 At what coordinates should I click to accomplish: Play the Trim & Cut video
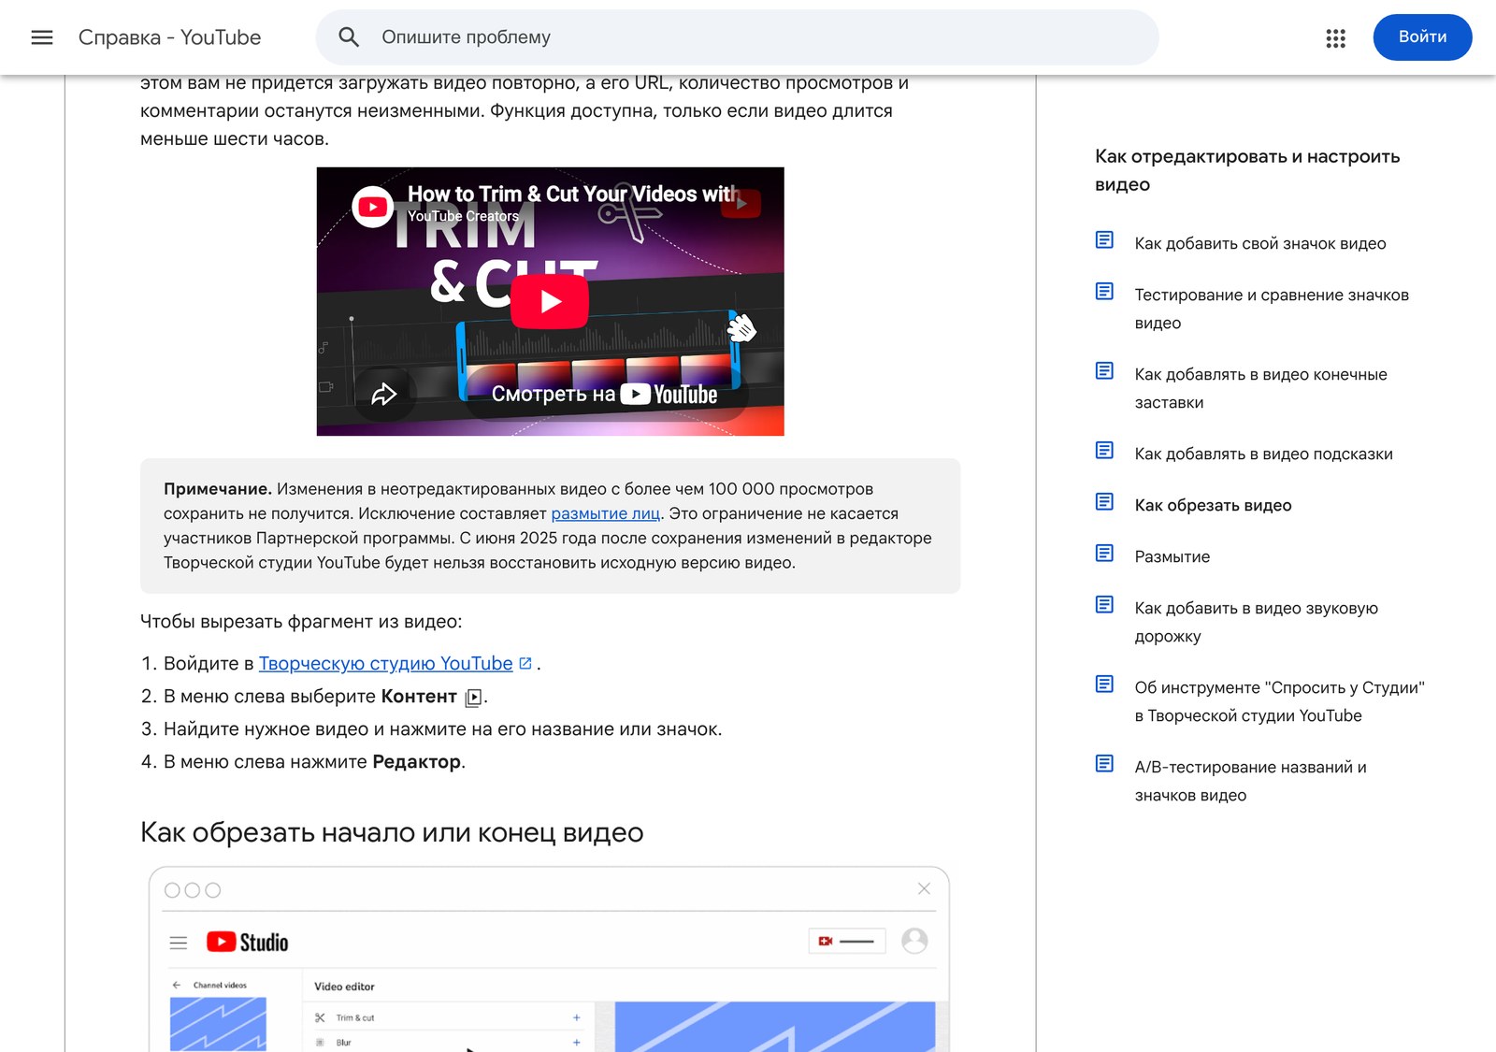pos(550,301)
